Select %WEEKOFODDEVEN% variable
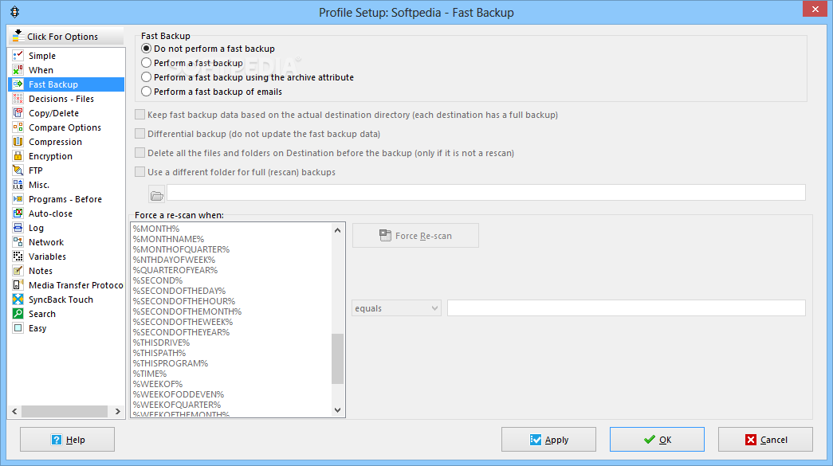833x466 pixels. (x=179, y=394)
